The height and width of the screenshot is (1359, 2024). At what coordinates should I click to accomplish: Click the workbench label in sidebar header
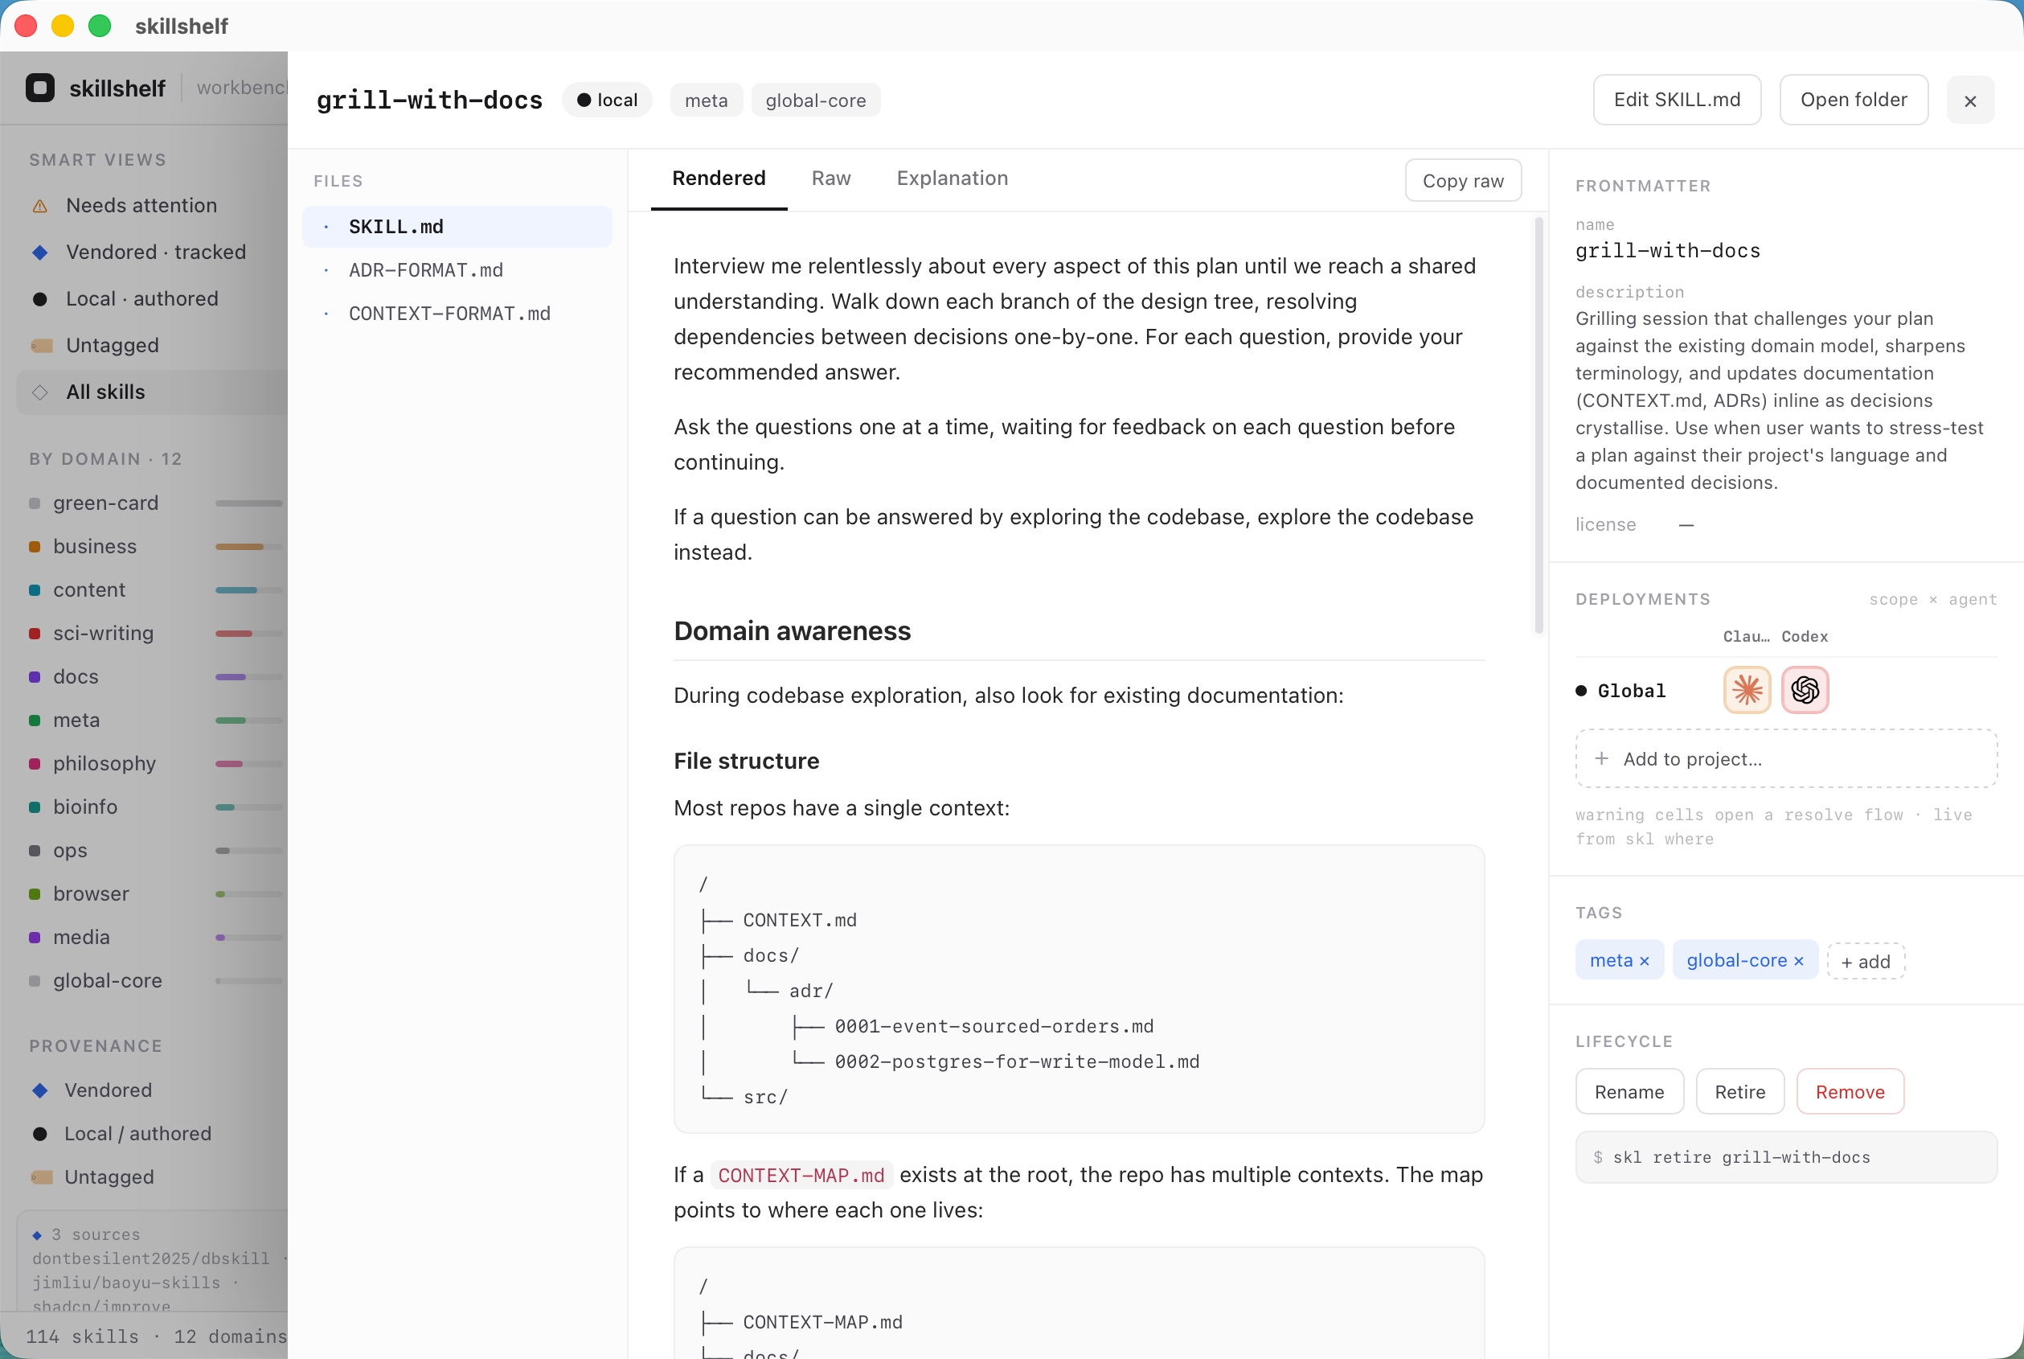click(x=242, y=88)
